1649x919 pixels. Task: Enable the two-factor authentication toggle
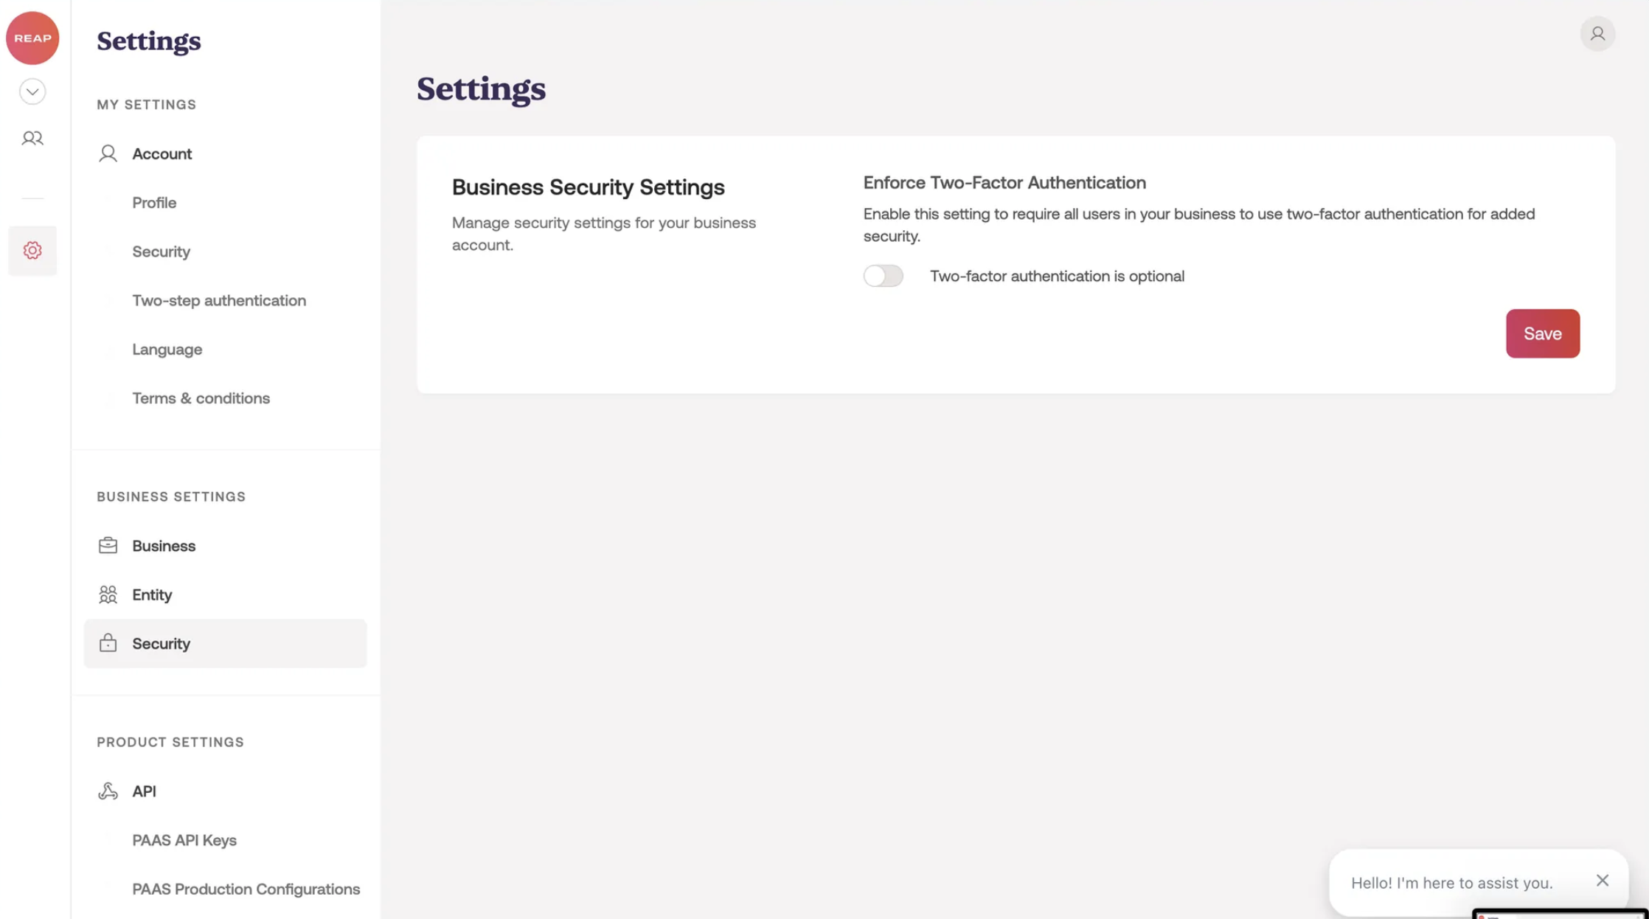(883, 276)
